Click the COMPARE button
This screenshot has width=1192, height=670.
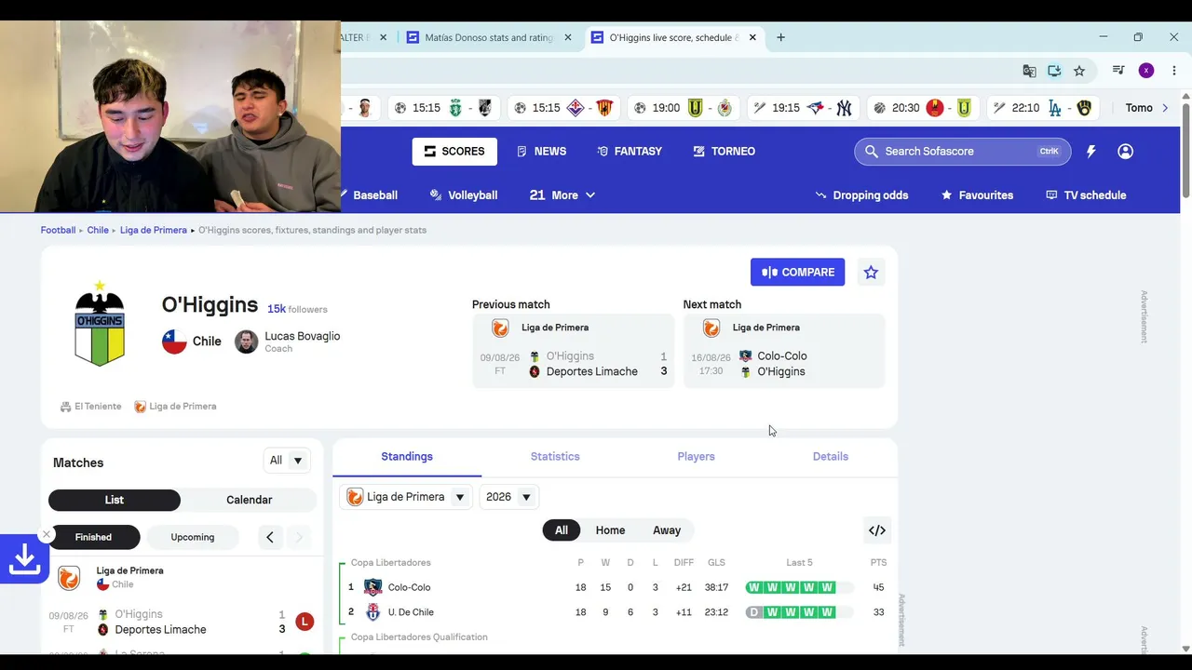(797, 272)
